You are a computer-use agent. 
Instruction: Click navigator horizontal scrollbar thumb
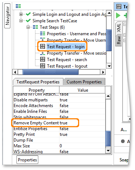pos(50,72)
